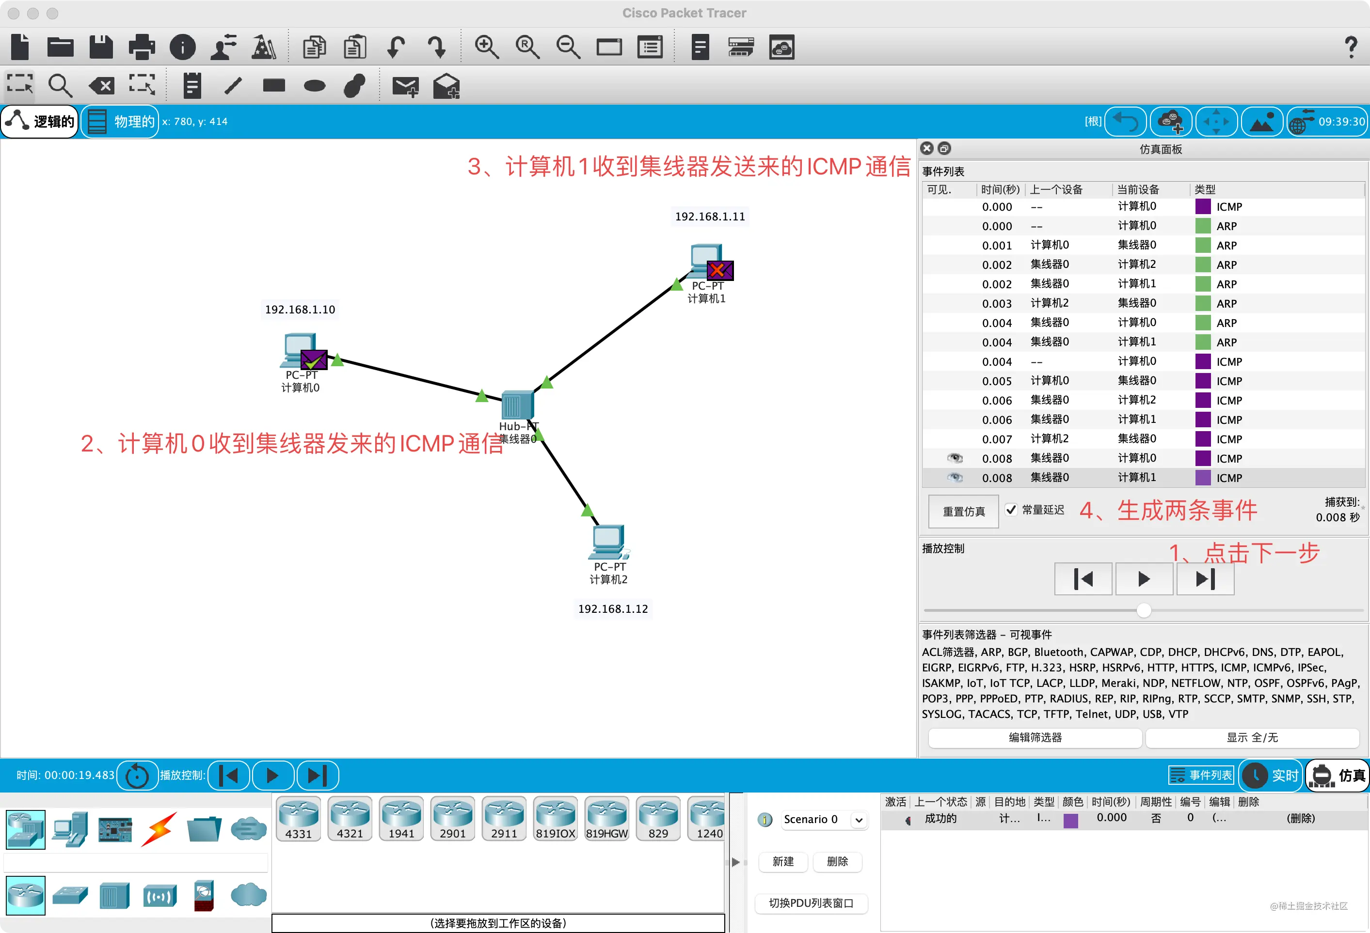Click the set background image icon
This screenshot has width=1370, height=933.
pos(1261,121)
